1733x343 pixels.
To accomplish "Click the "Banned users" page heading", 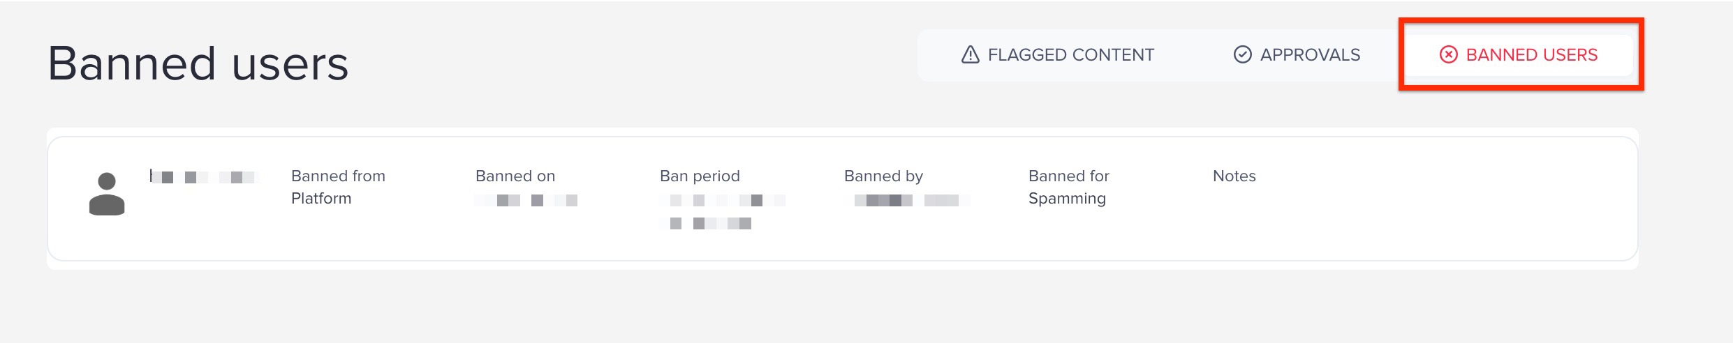I will pos(198,63).
